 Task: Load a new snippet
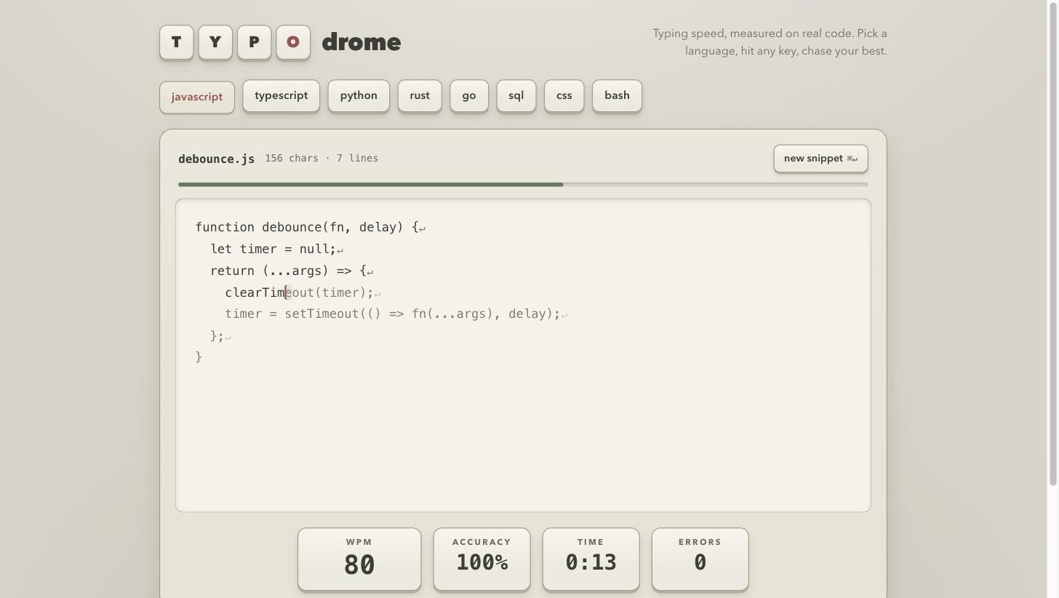click(x=820, y=159)
